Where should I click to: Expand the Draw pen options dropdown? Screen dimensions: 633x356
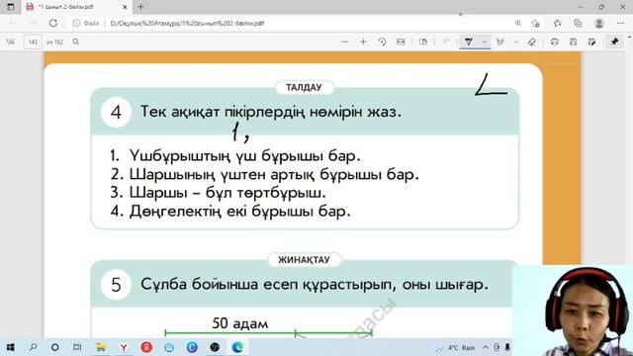click(x=485, y=42)
